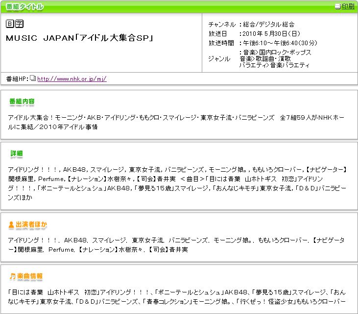
Task: Click ンズほか ending the 詳細 text
Action: point(20,197)
